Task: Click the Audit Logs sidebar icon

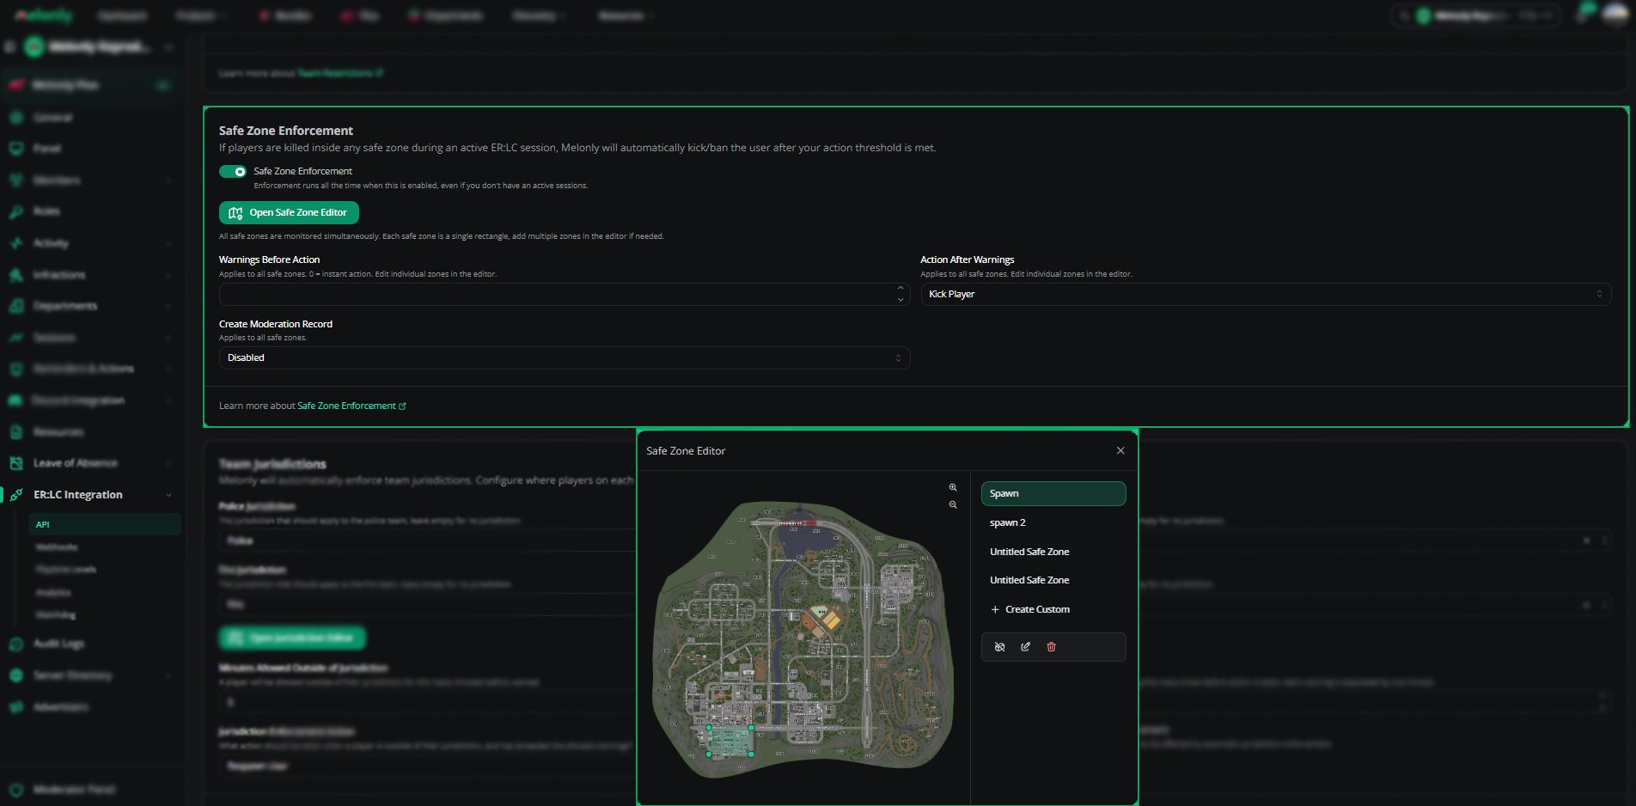Action: click(16, 644)
